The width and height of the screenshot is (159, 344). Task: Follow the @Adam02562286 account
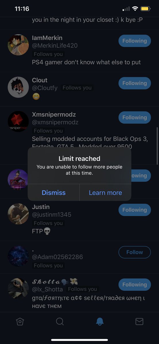point(135,252)
